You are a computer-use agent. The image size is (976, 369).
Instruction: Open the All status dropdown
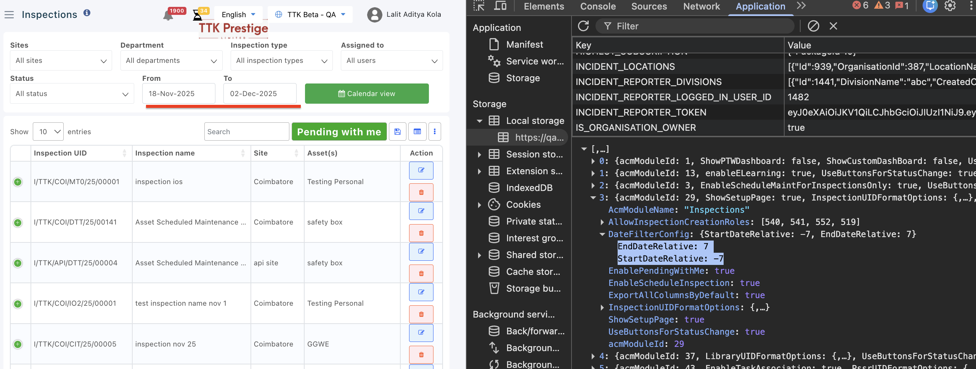(72, 94)
